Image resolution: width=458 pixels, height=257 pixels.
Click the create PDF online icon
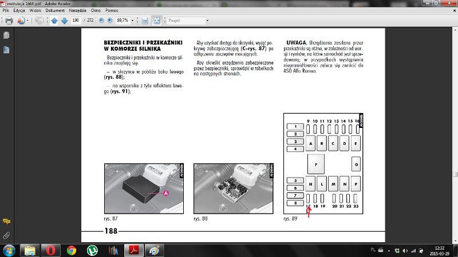(21, 21)
